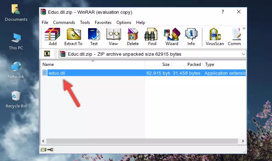Image resolution: width=272 pixels, height=161 pixels.
Task: Click the Extract To toolbar icon
Action: [x=73, y=37]
